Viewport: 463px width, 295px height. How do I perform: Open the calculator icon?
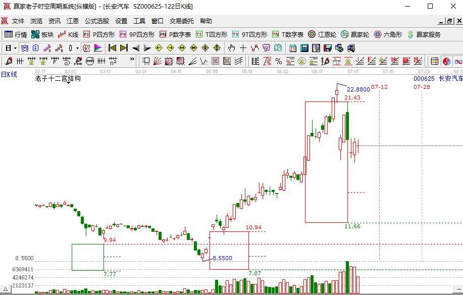(x=304, y=48)
